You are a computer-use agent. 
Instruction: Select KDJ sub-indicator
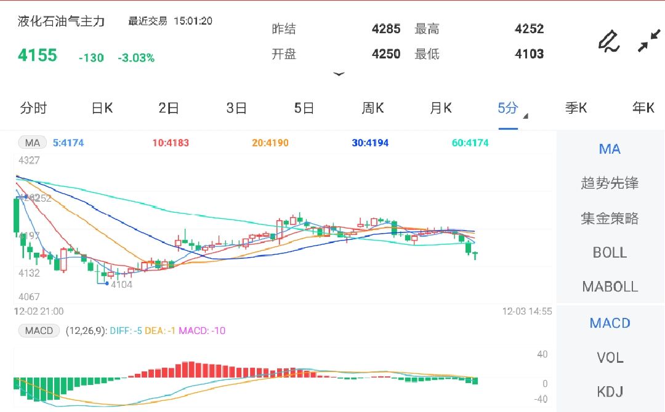pyautogui.click(x=610, y=392)
